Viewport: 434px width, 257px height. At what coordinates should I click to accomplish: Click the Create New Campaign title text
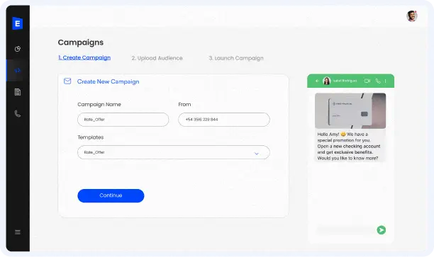[108, 81]
